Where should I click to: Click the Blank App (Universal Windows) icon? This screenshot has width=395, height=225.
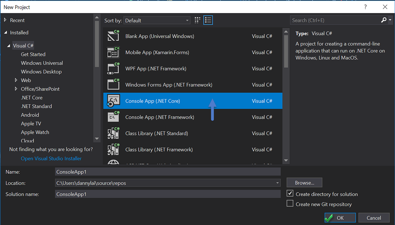[113, 36]
